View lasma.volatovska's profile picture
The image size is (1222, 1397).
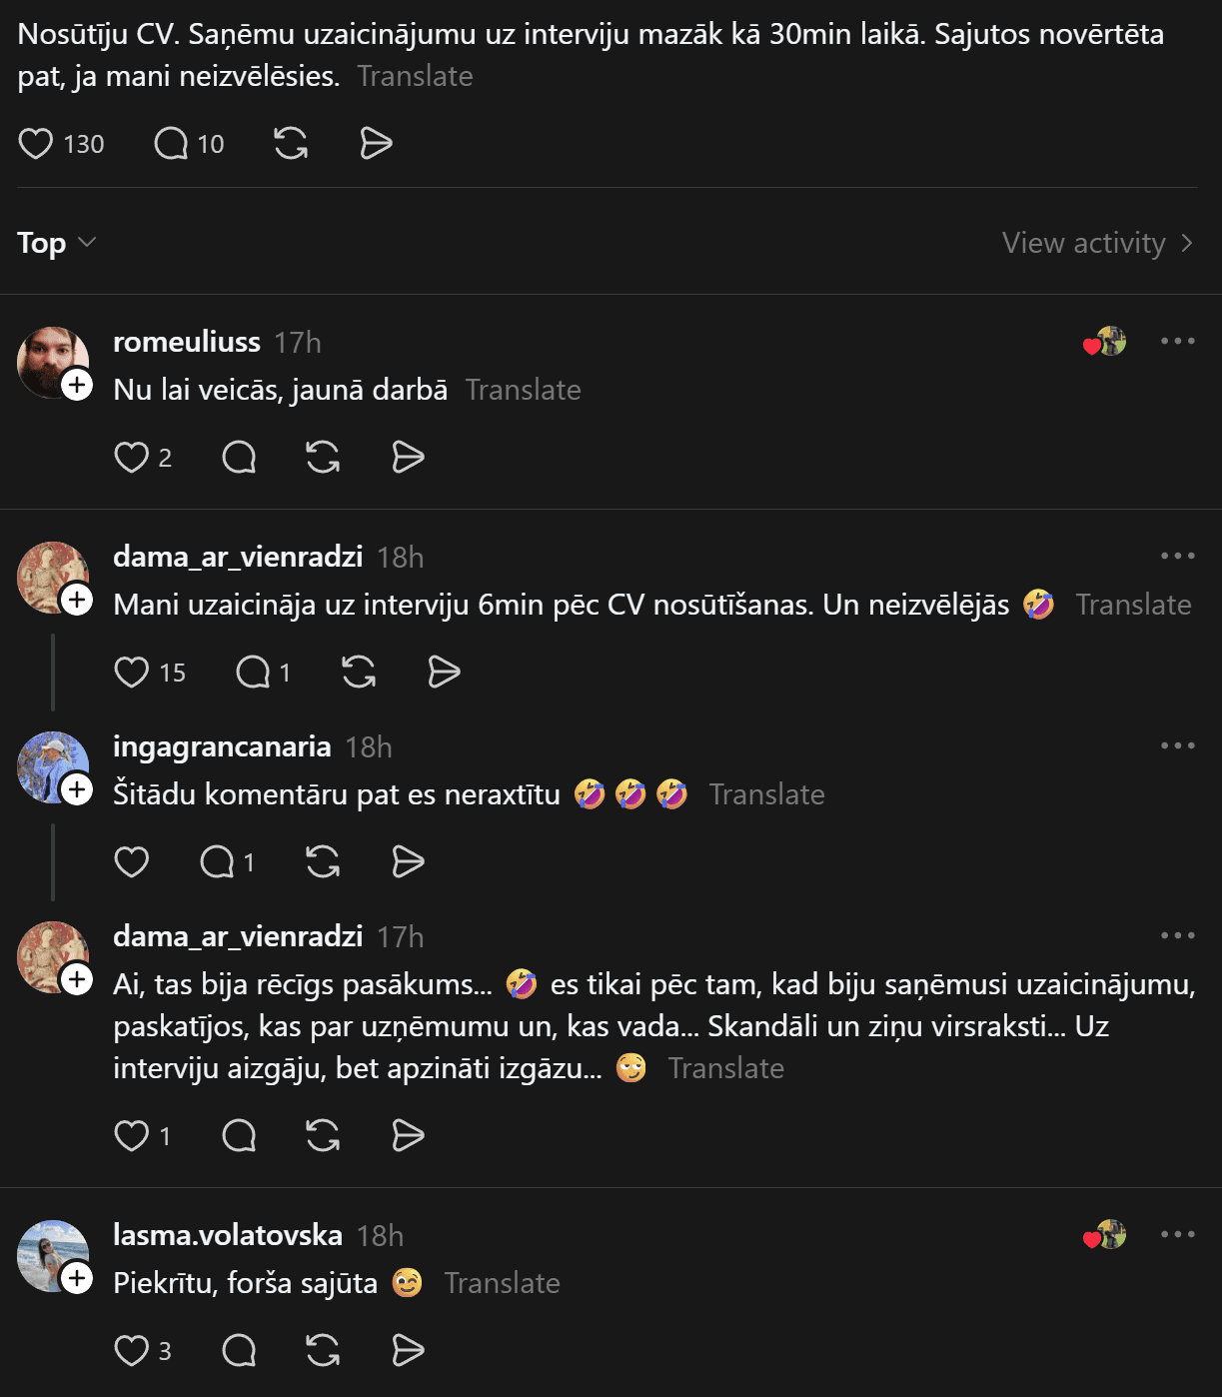(x=50, y=1253)
